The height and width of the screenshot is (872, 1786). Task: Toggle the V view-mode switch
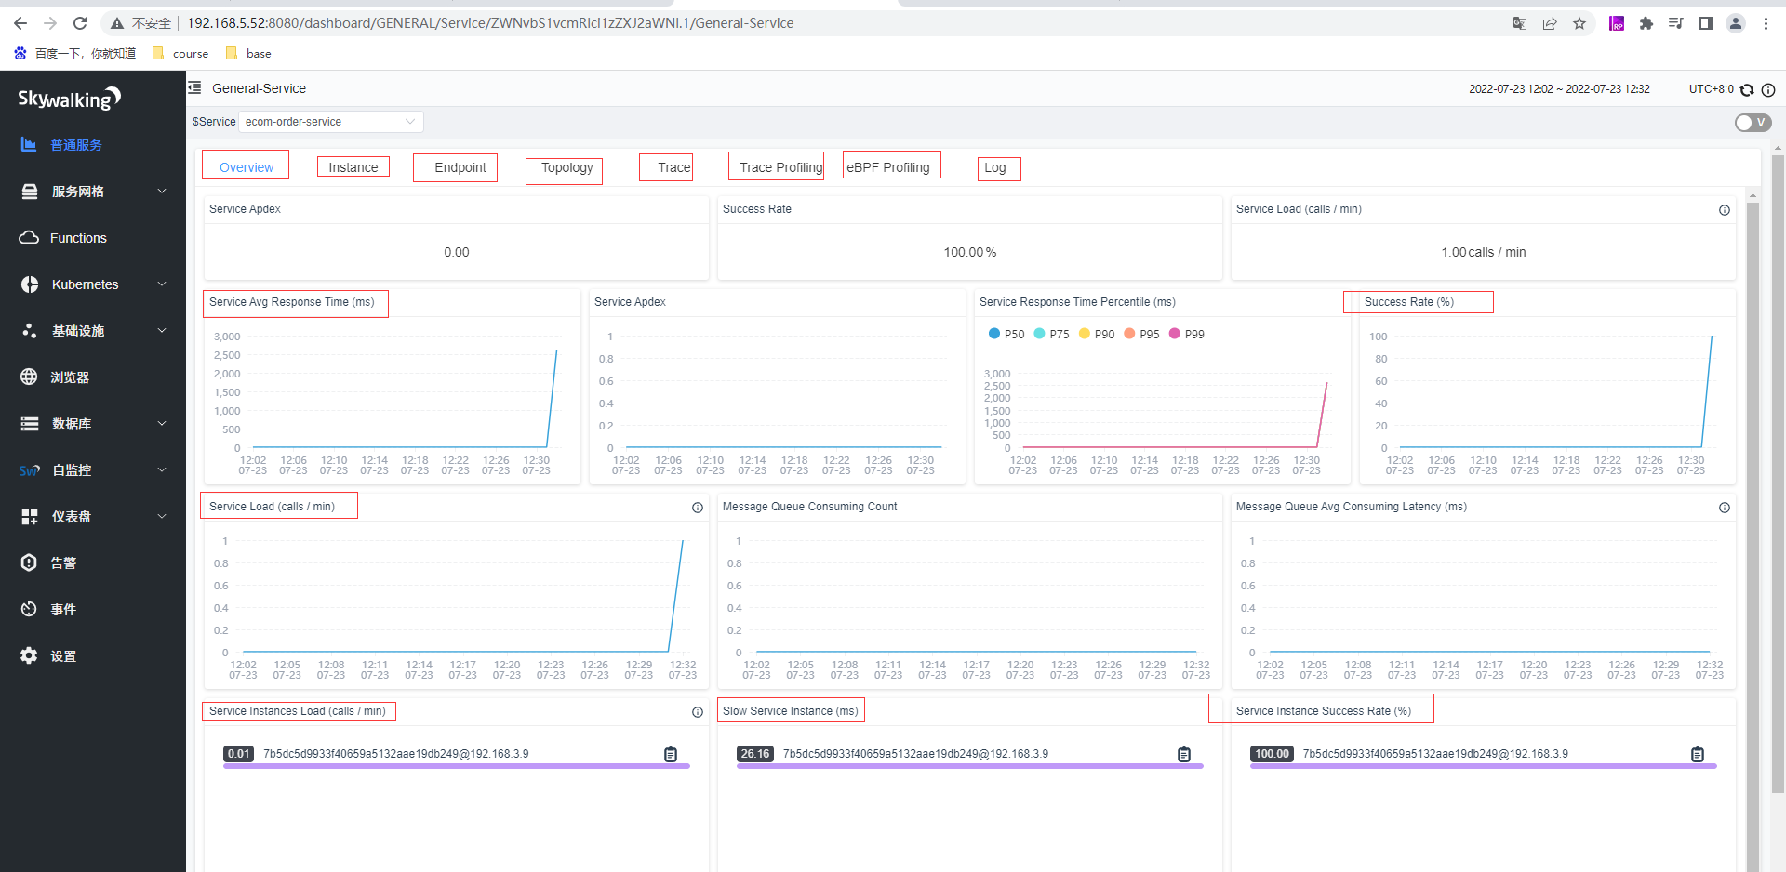click(1753, 123)
